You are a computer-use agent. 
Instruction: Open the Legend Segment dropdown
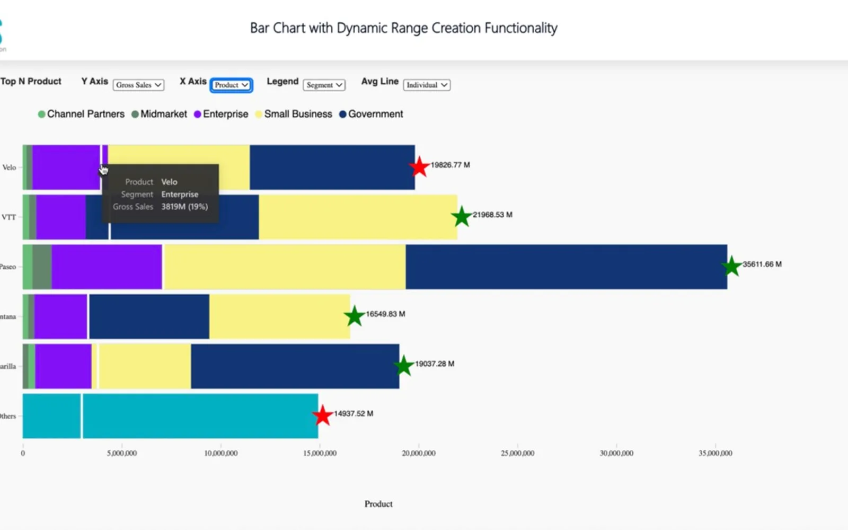(x=324, y=85)
